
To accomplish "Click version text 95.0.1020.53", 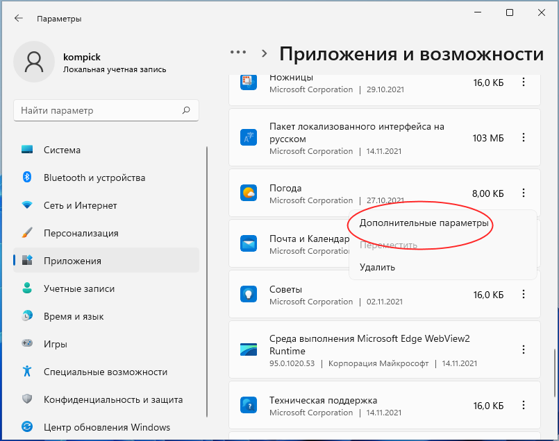I will 292,363.
